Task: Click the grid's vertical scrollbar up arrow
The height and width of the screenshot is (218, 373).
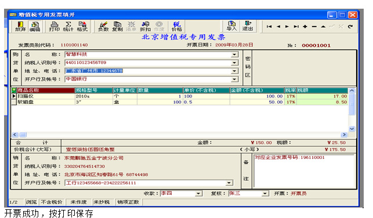Action: click(x=352, y=90)
